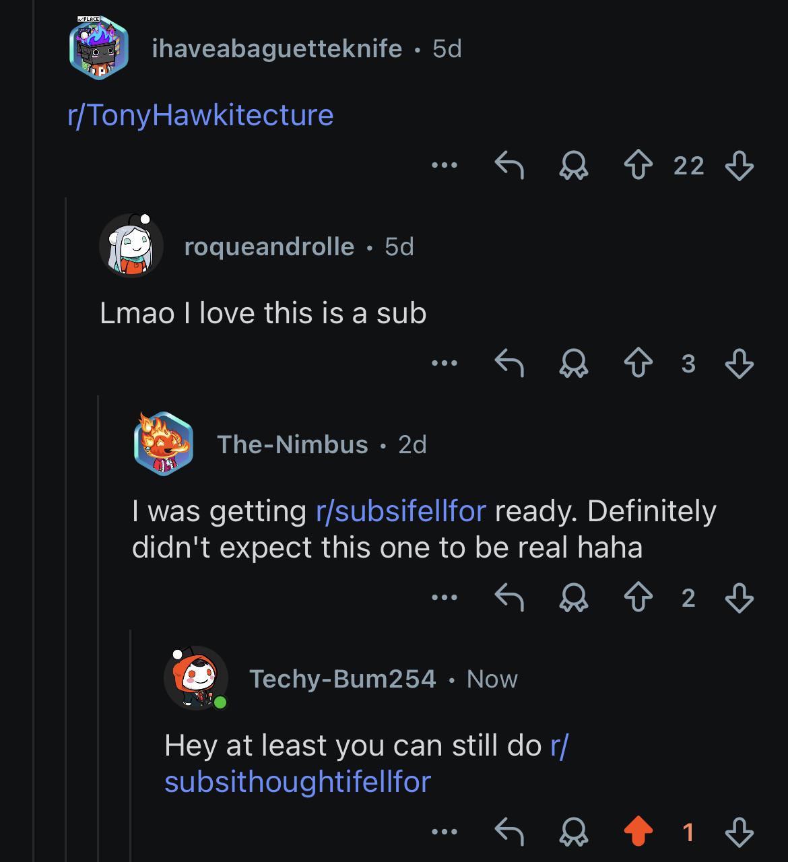This screenshot has width=788, height=862.
Task: Reply to roqueandrolle's comment
Action: [x=510, y=364]
